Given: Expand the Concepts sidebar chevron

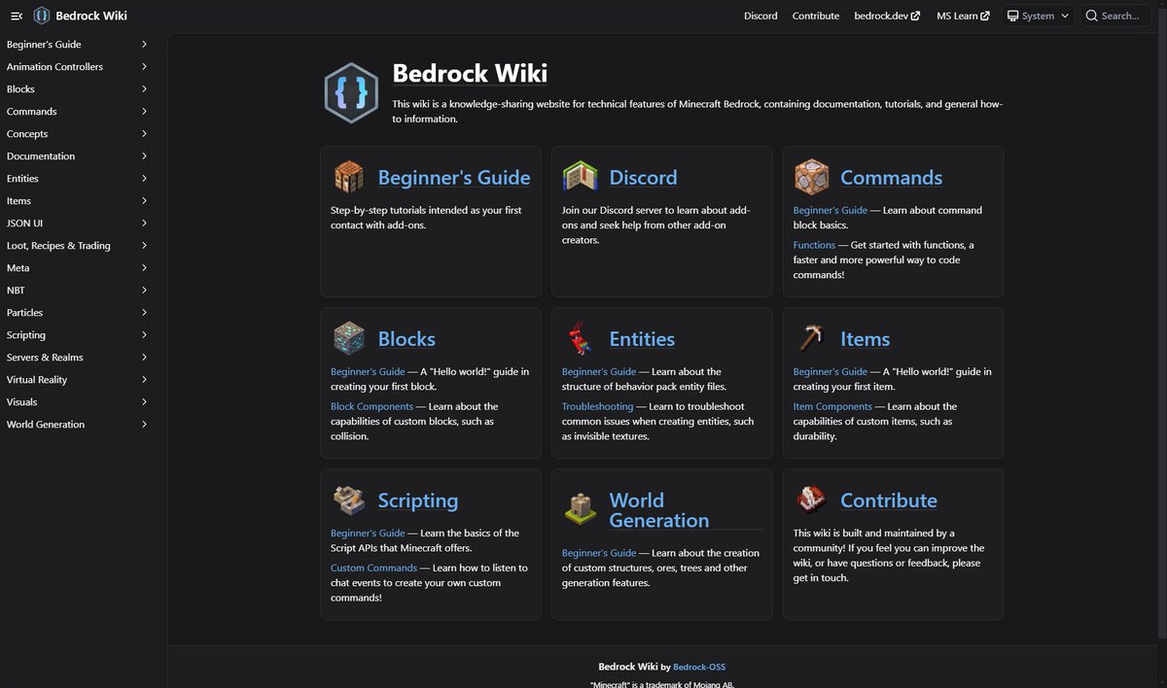Looking at the screenshot, I should pos(144,133).
